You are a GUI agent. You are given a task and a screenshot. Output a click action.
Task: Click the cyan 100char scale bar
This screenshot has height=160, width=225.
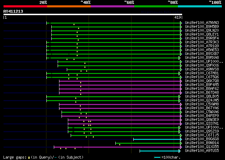(157, 158)
